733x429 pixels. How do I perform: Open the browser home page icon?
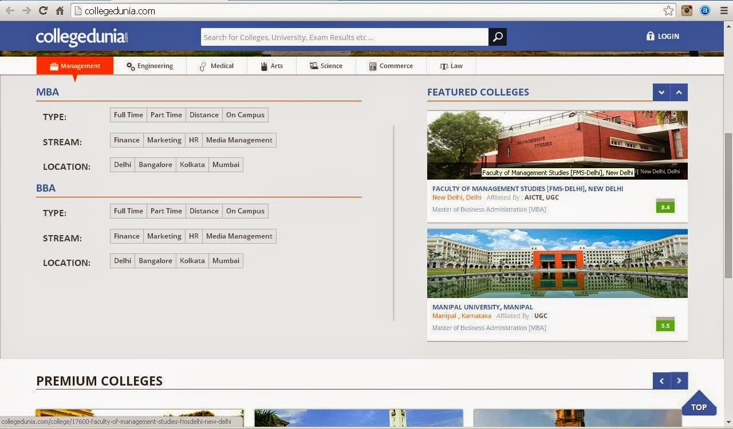click(60, 10)
